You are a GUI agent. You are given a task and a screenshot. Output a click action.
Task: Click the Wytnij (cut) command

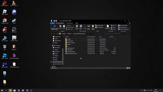pos(68,26)
